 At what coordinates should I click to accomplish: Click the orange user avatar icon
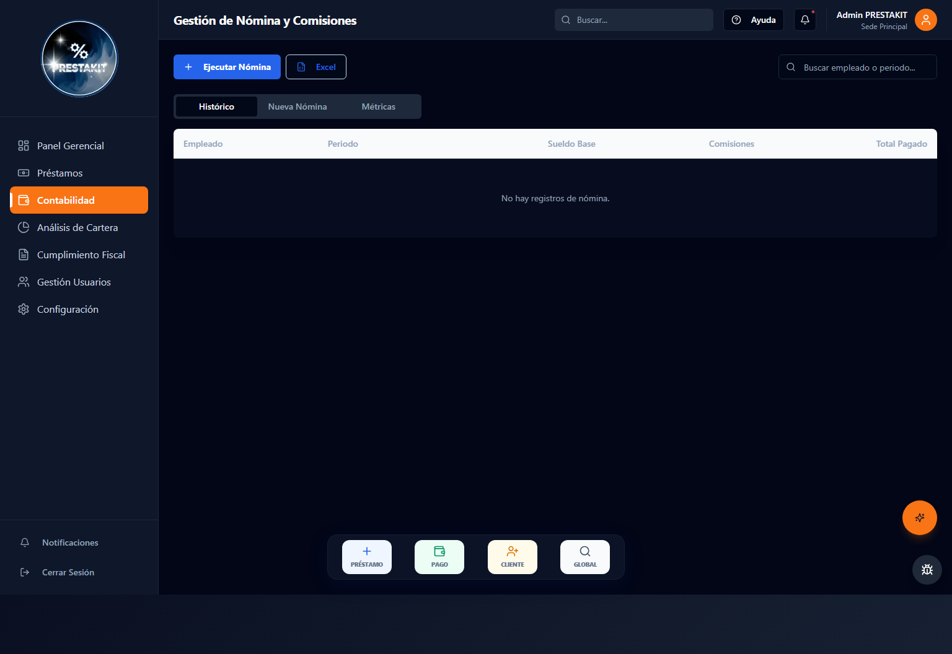coord(925,20)
